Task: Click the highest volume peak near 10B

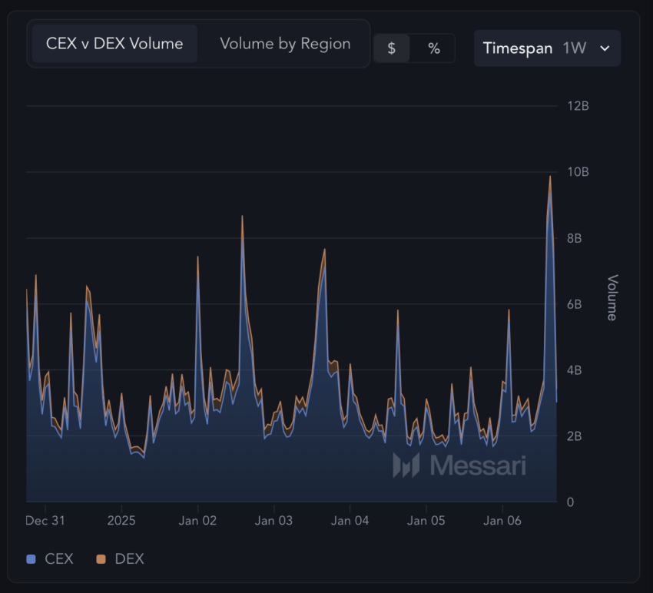Action: (550, 177)
